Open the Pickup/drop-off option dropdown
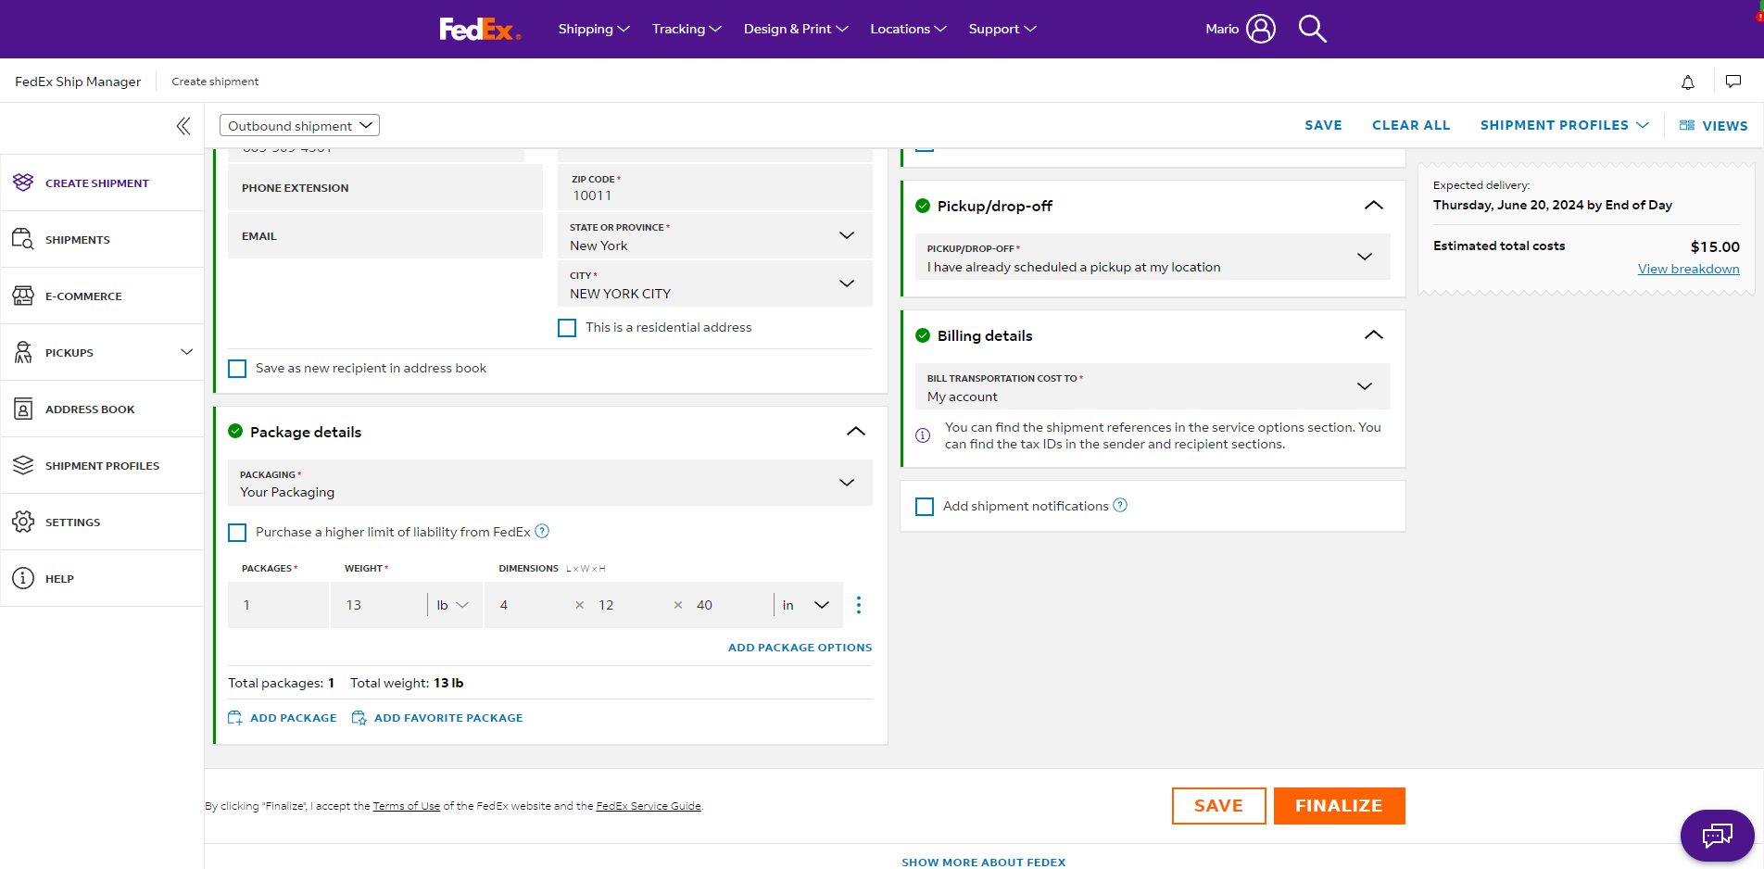Screen dimensions: 1764x869 1153,258
